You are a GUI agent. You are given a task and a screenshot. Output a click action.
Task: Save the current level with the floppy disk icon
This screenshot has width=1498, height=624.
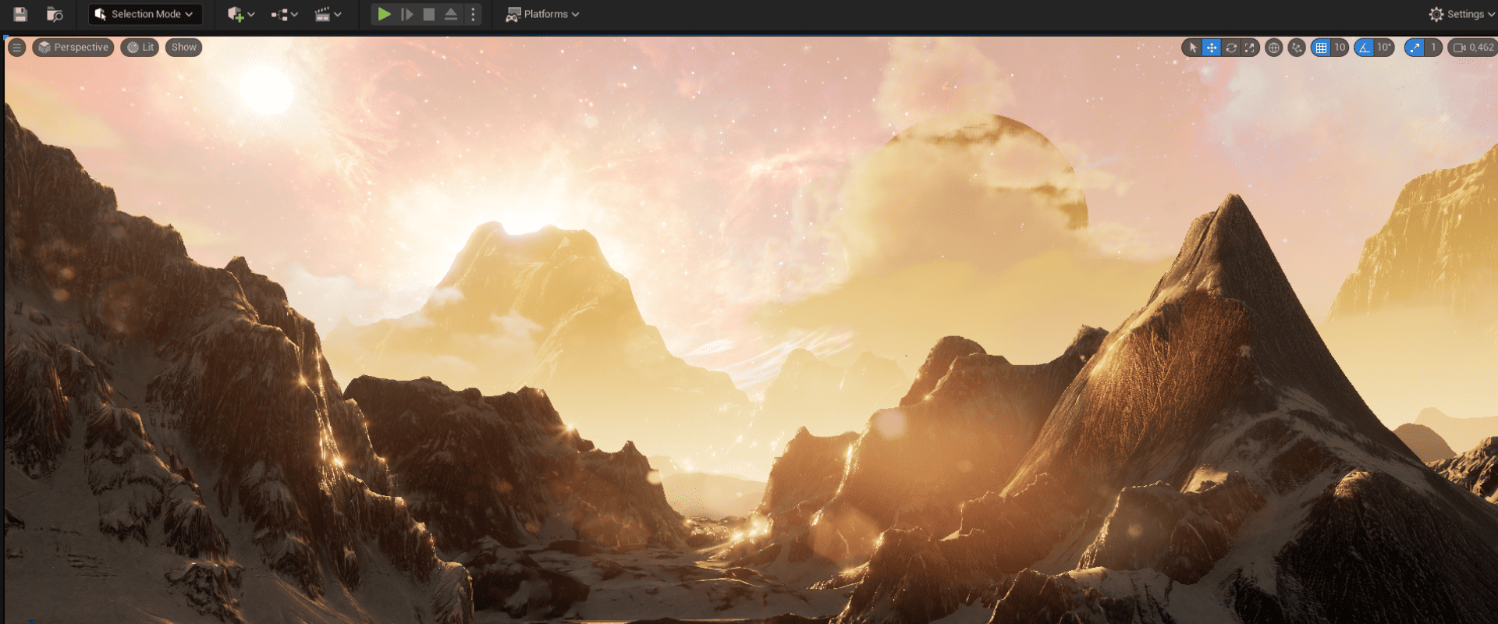(20, 14)
